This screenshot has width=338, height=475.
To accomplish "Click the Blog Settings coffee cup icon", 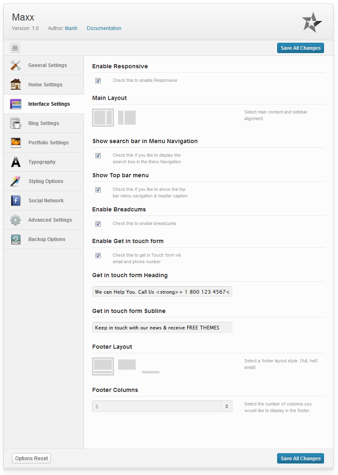I will coord(16,123).
